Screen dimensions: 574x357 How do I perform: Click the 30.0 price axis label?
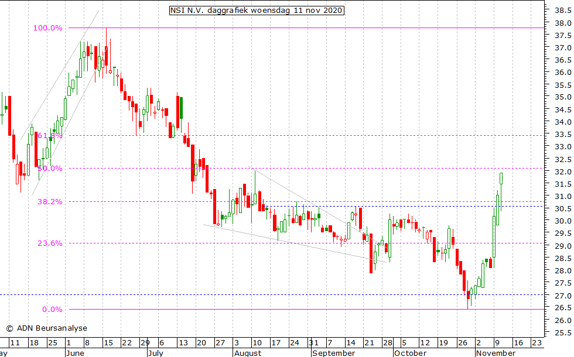pyautogui.click(x=563, y=221)
